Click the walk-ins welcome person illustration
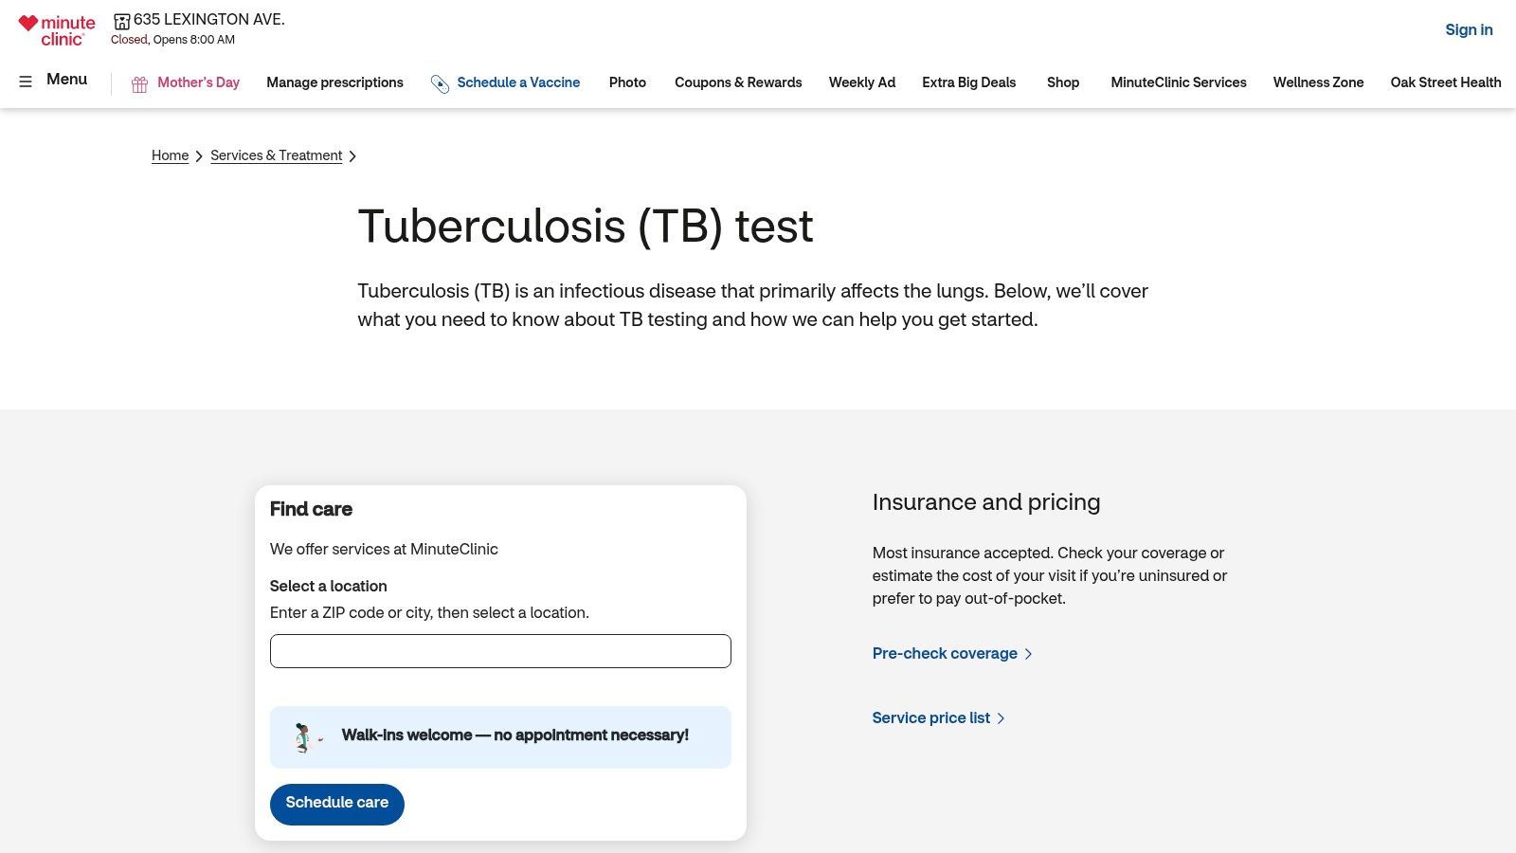Image resolution: width=1516 pixels, height=853 pixels. pos(303,737)
